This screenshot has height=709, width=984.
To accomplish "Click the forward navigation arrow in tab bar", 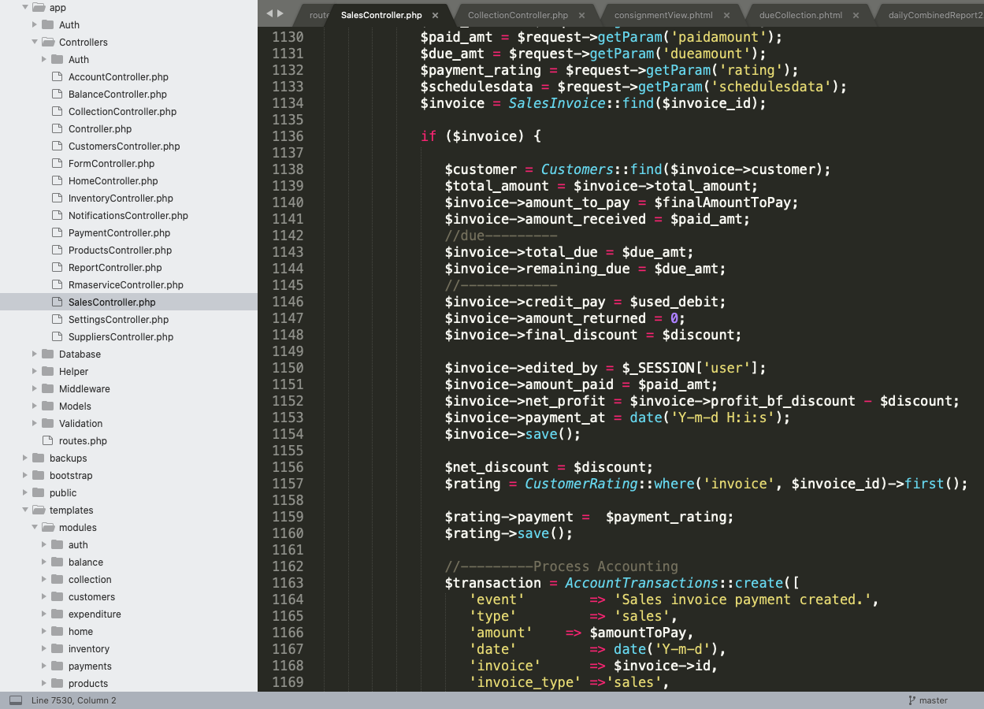I will [280, 13].
